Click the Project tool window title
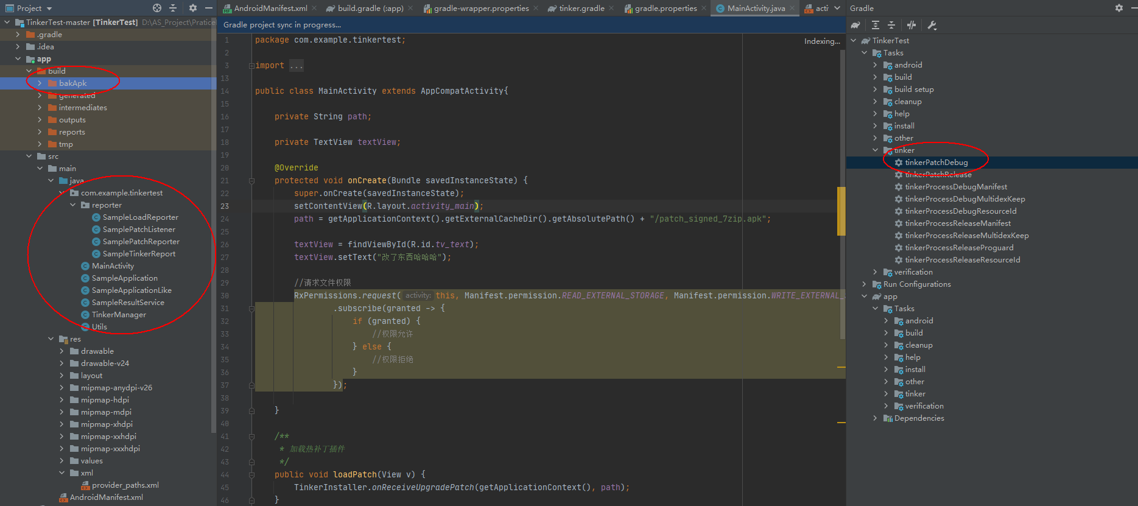Image resolution: width=1138 pixels, height=506 pixels. [29, 9]
